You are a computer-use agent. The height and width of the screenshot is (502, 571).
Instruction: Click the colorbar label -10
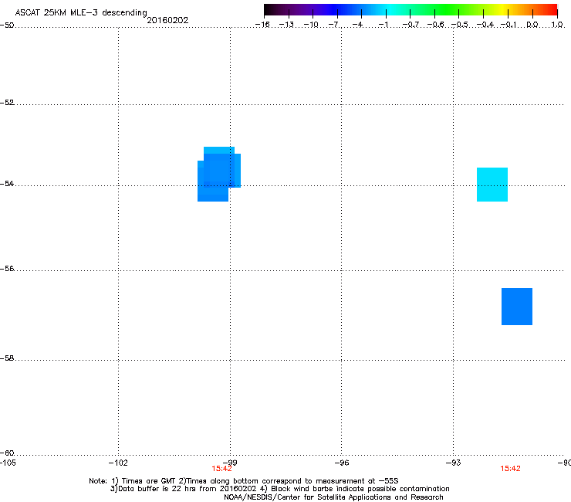point(311,25)
